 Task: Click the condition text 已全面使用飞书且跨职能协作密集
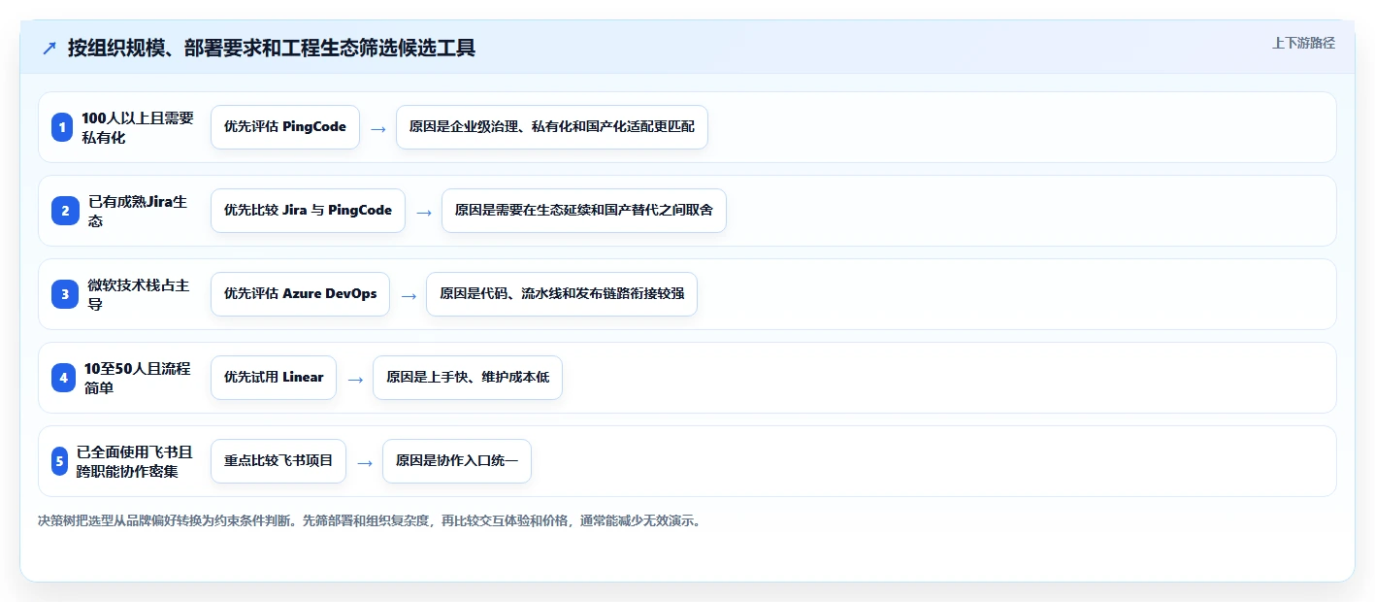(135, 461)
